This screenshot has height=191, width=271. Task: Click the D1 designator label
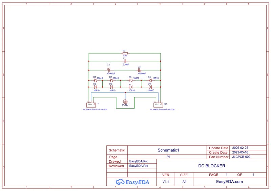click(95, 77)
